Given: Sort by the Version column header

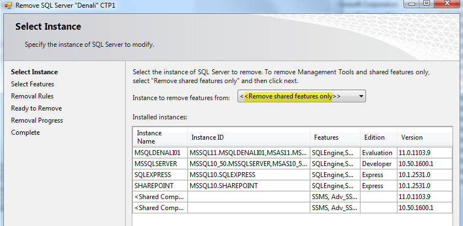Looking at the screenshot, I should pyautogui.click(x=424, y=137).
